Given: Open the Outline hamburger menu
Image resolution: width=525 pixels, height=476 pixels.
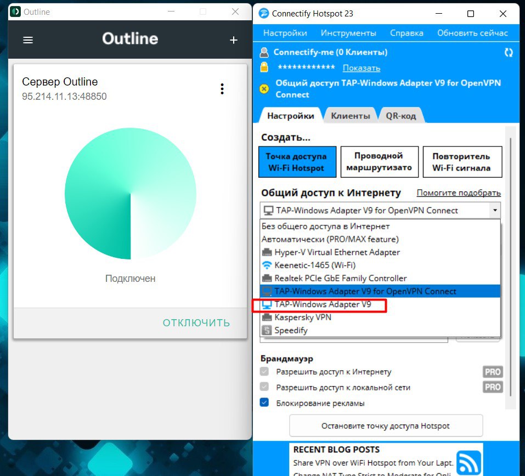Looking at the screenshot, I should click(28, 40).
